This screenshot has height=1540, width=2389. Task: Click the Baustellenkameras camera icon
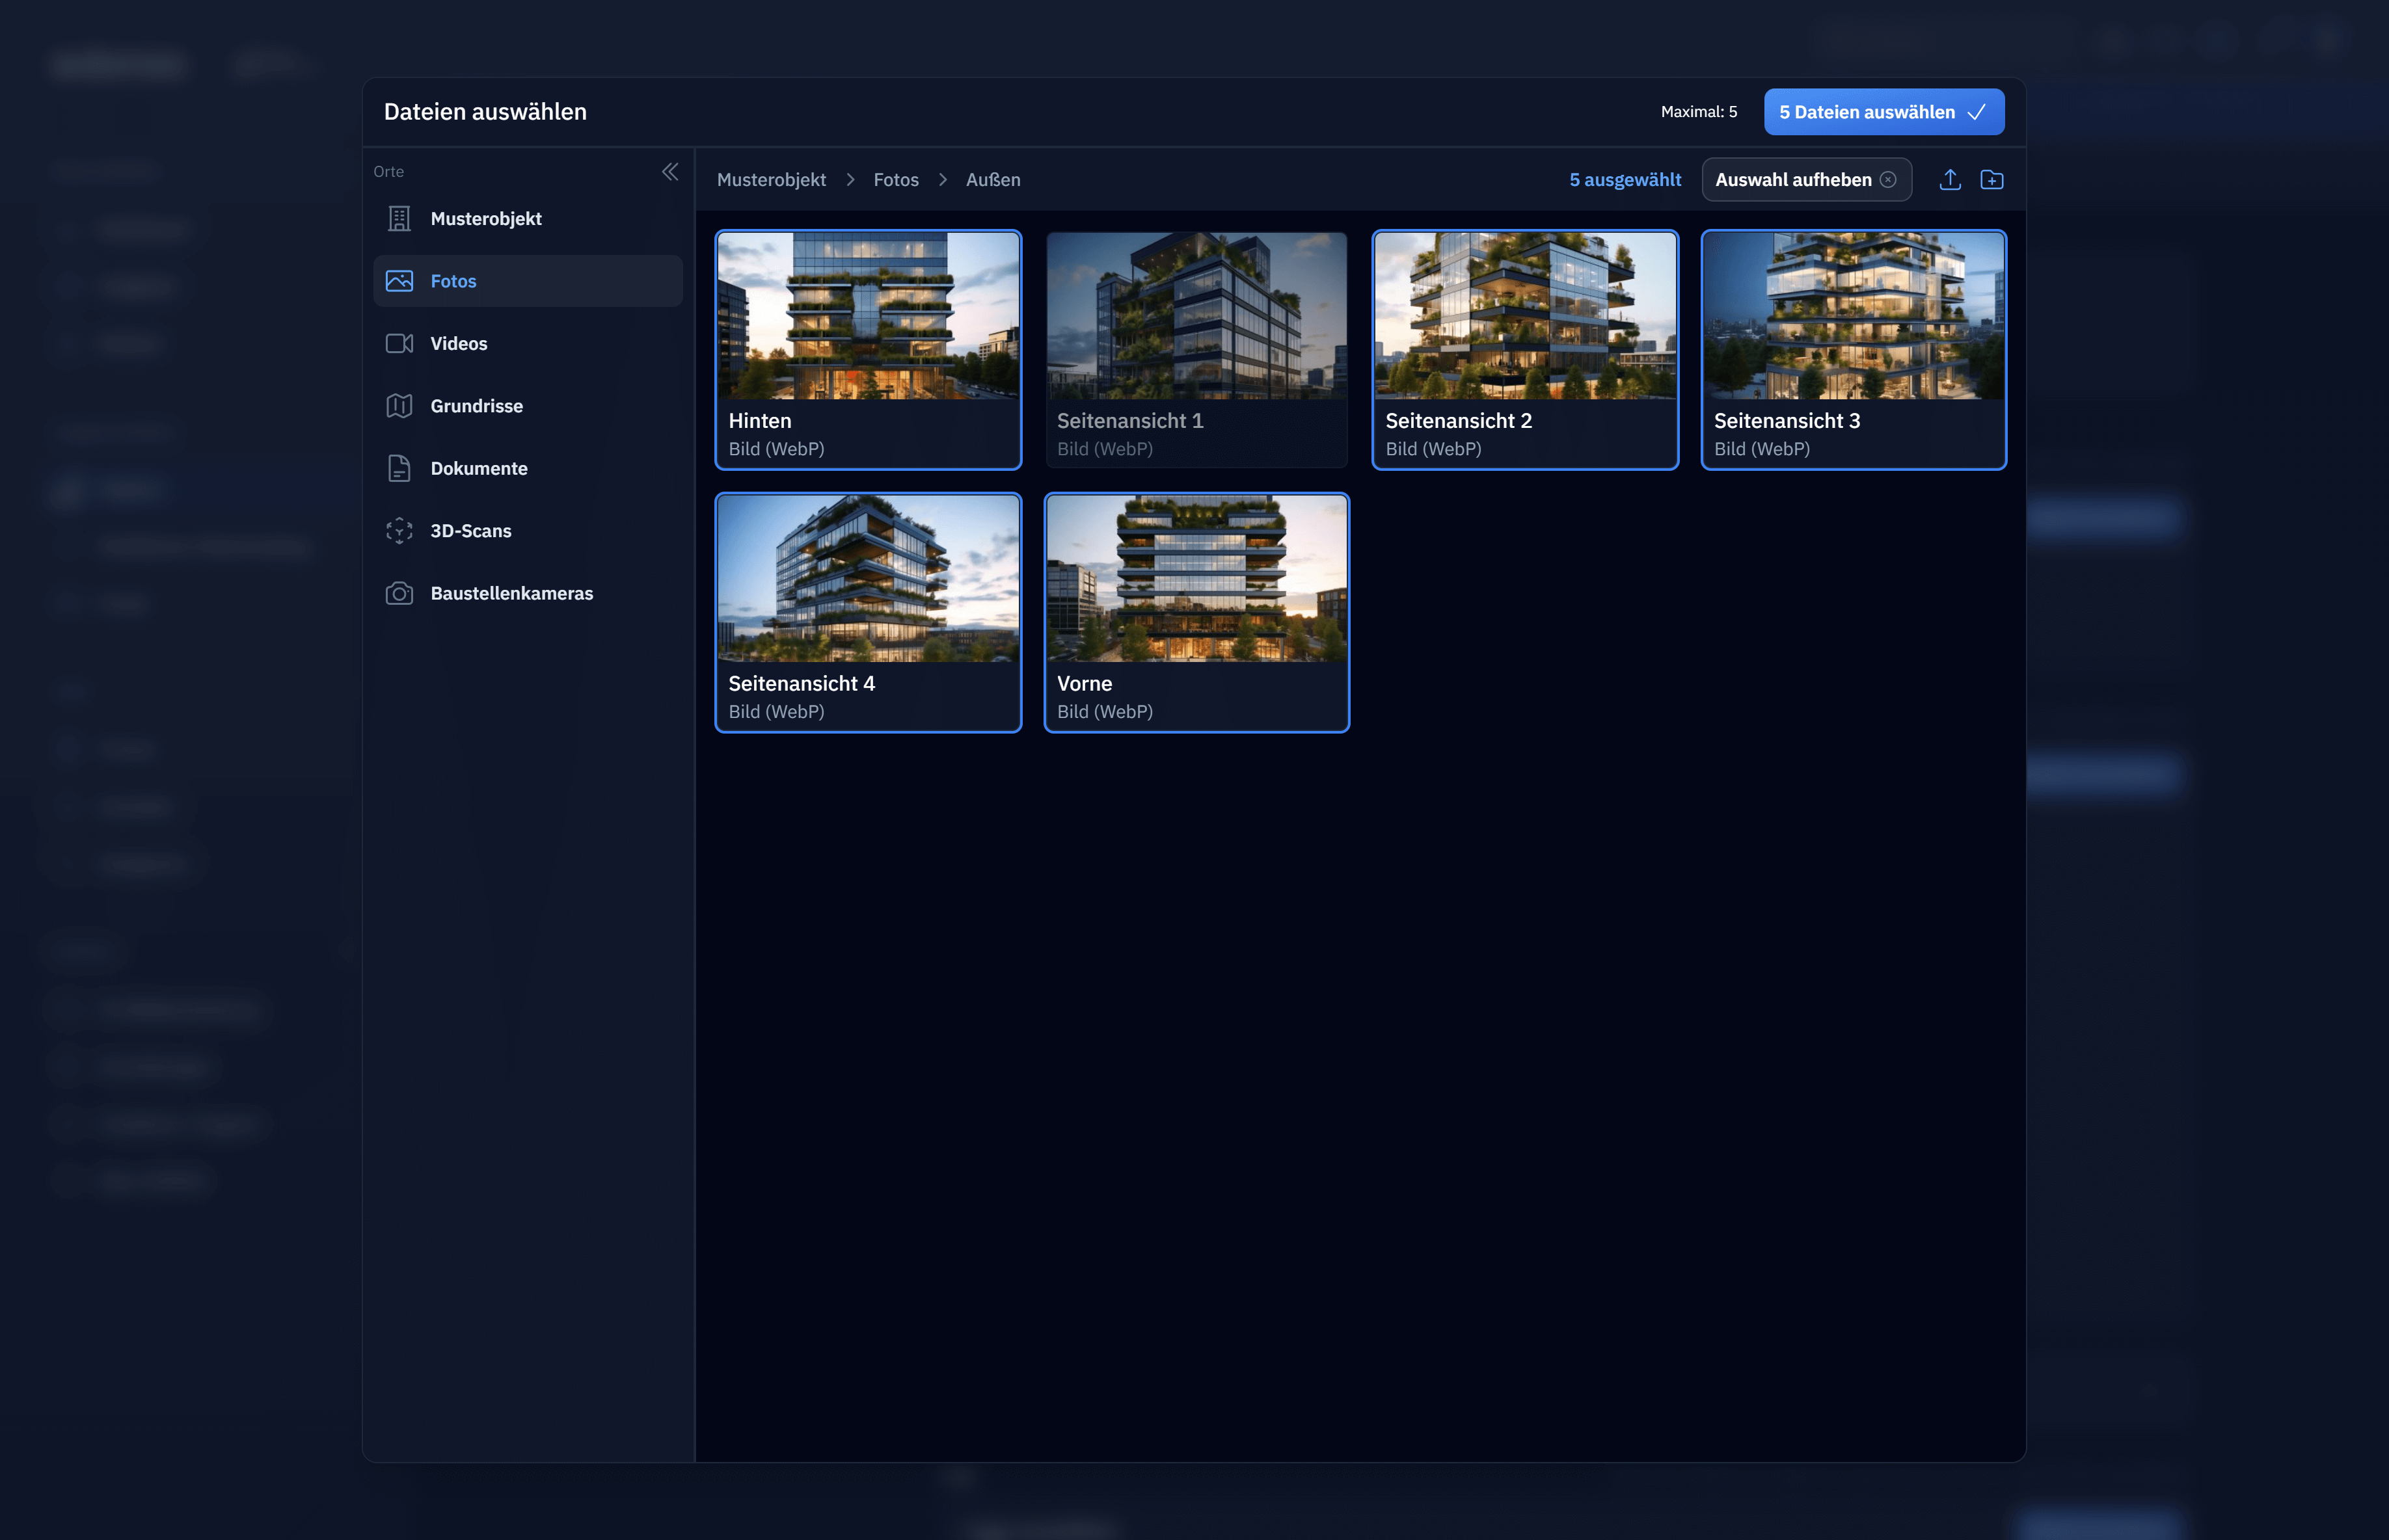[x=399, y=594]
